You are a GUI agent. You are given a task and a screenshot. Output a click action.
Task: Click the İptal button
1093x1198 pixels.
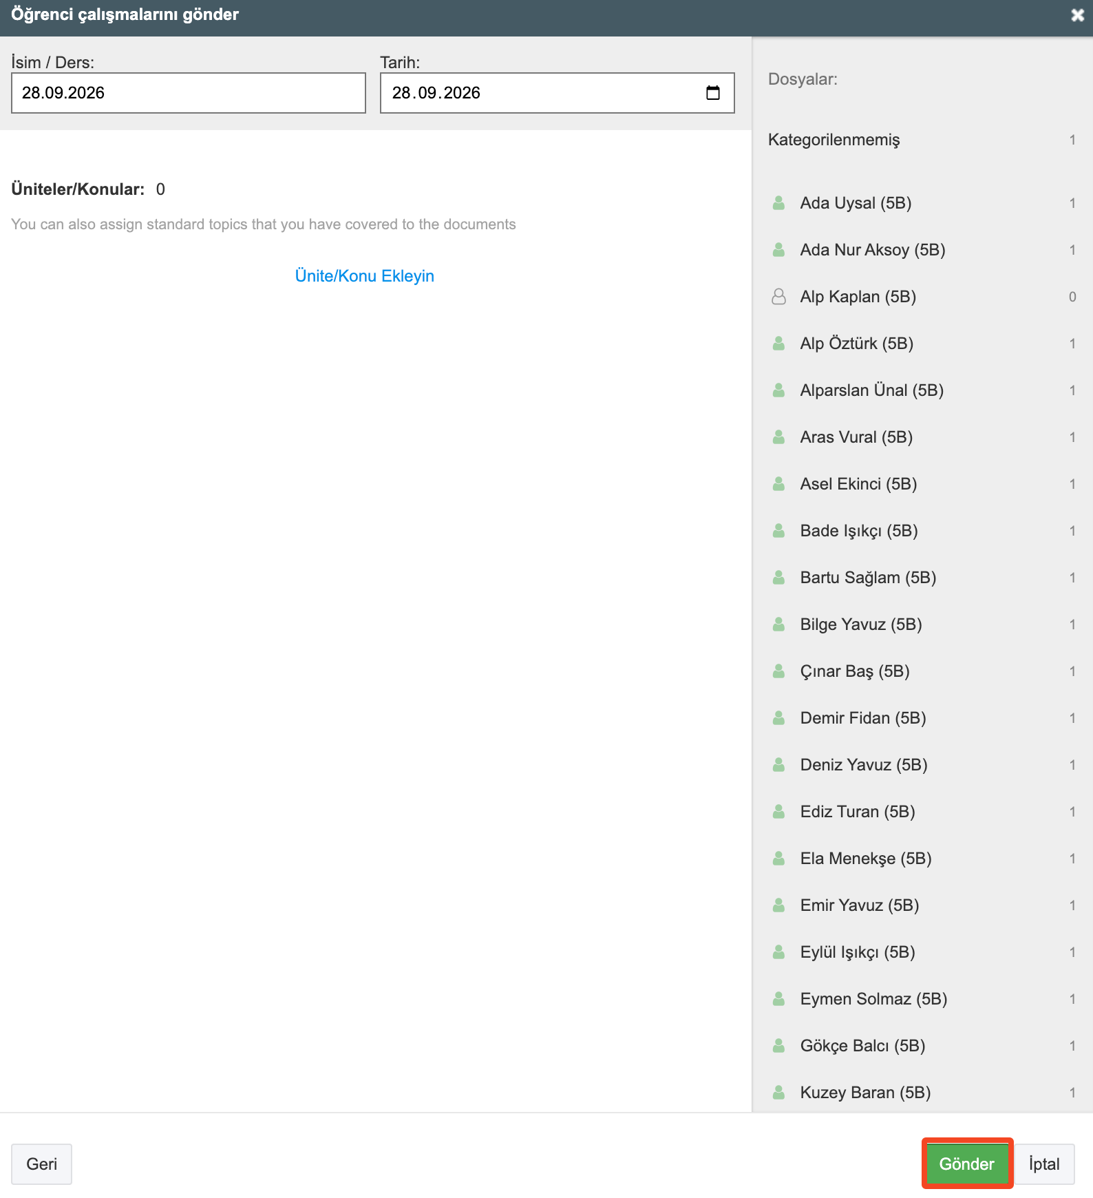[x=1044, y=1164]
